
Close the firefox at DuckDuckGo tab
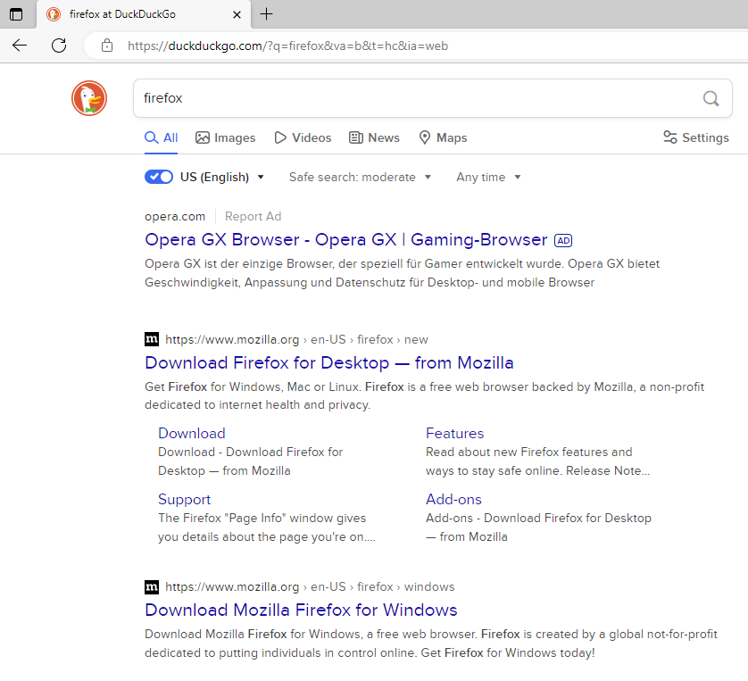click(x=237, y=15)
